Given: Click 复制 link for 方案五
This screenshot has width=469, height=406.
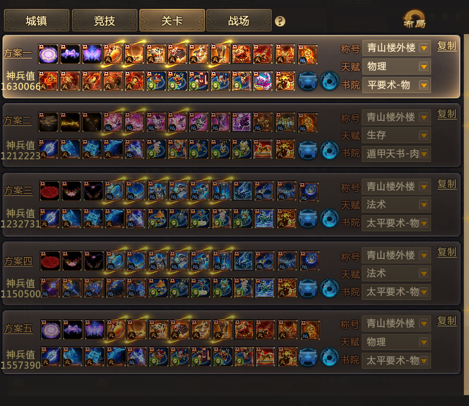Looking at the screenshot, I should (447, 321).
